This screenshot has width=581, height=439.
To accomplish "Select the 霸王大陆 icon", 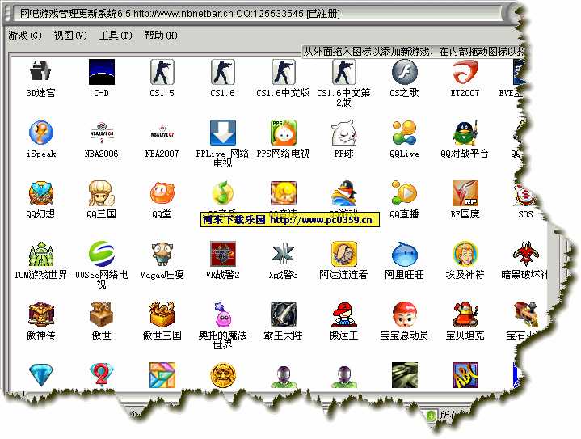I will point(283,314).
